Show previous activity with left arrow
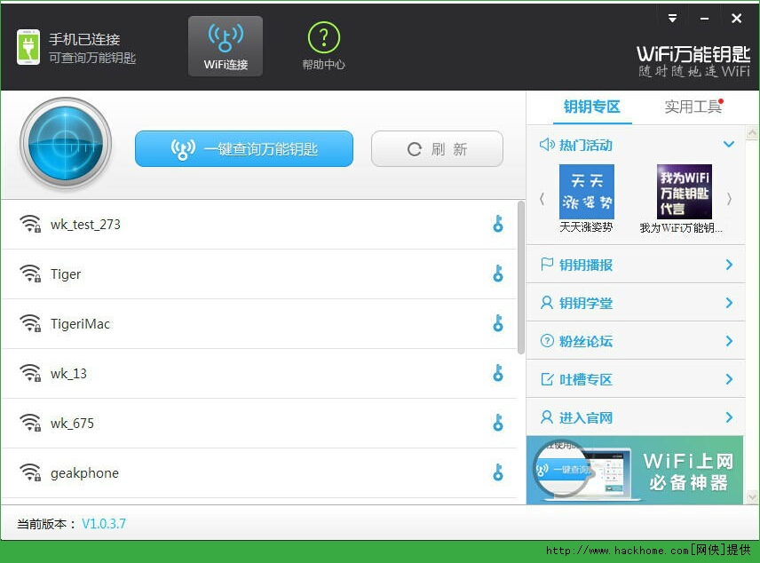 tap(542, 199)
